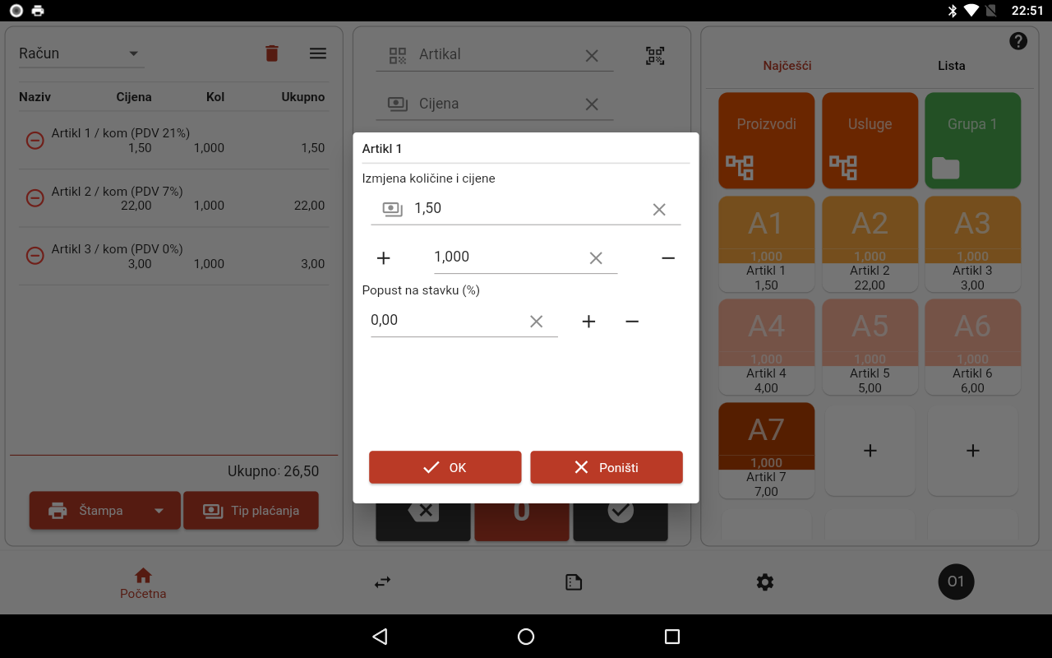This screenshot has width=1052, height=658.
Task: Open the Tip plaćanja payment button
Action: point(251,510)
